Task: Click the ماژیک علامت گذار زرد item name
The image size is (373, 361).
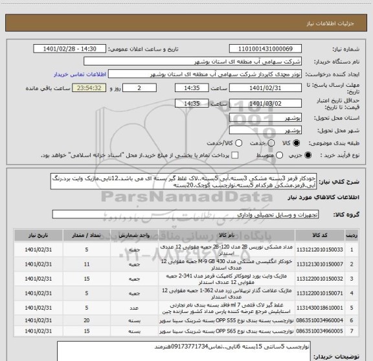Action: tap(227, 294)
